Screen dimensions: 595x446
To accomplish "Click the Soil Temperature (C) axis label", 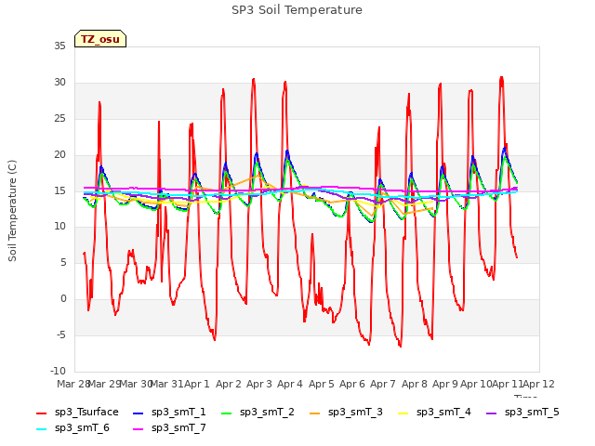I will [x=12, y=211].
